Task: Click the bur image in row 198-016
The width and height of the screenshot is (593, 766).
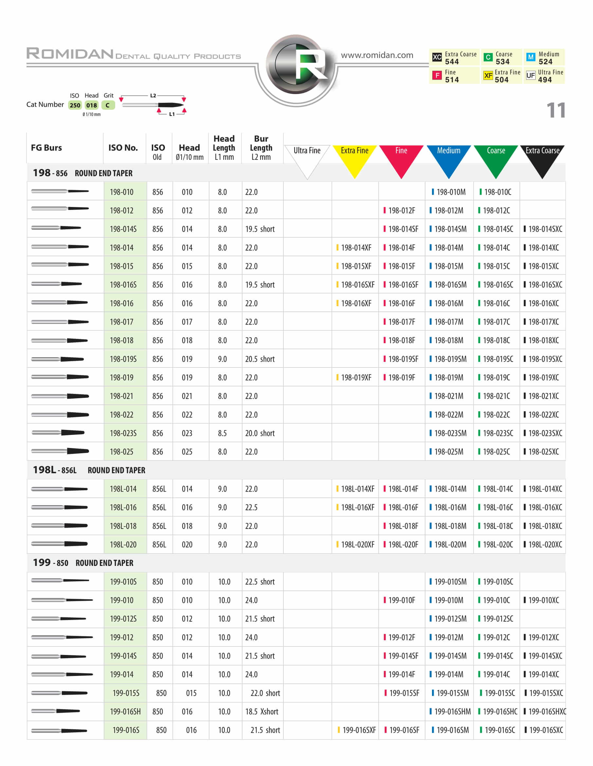Action: [59, 302]
